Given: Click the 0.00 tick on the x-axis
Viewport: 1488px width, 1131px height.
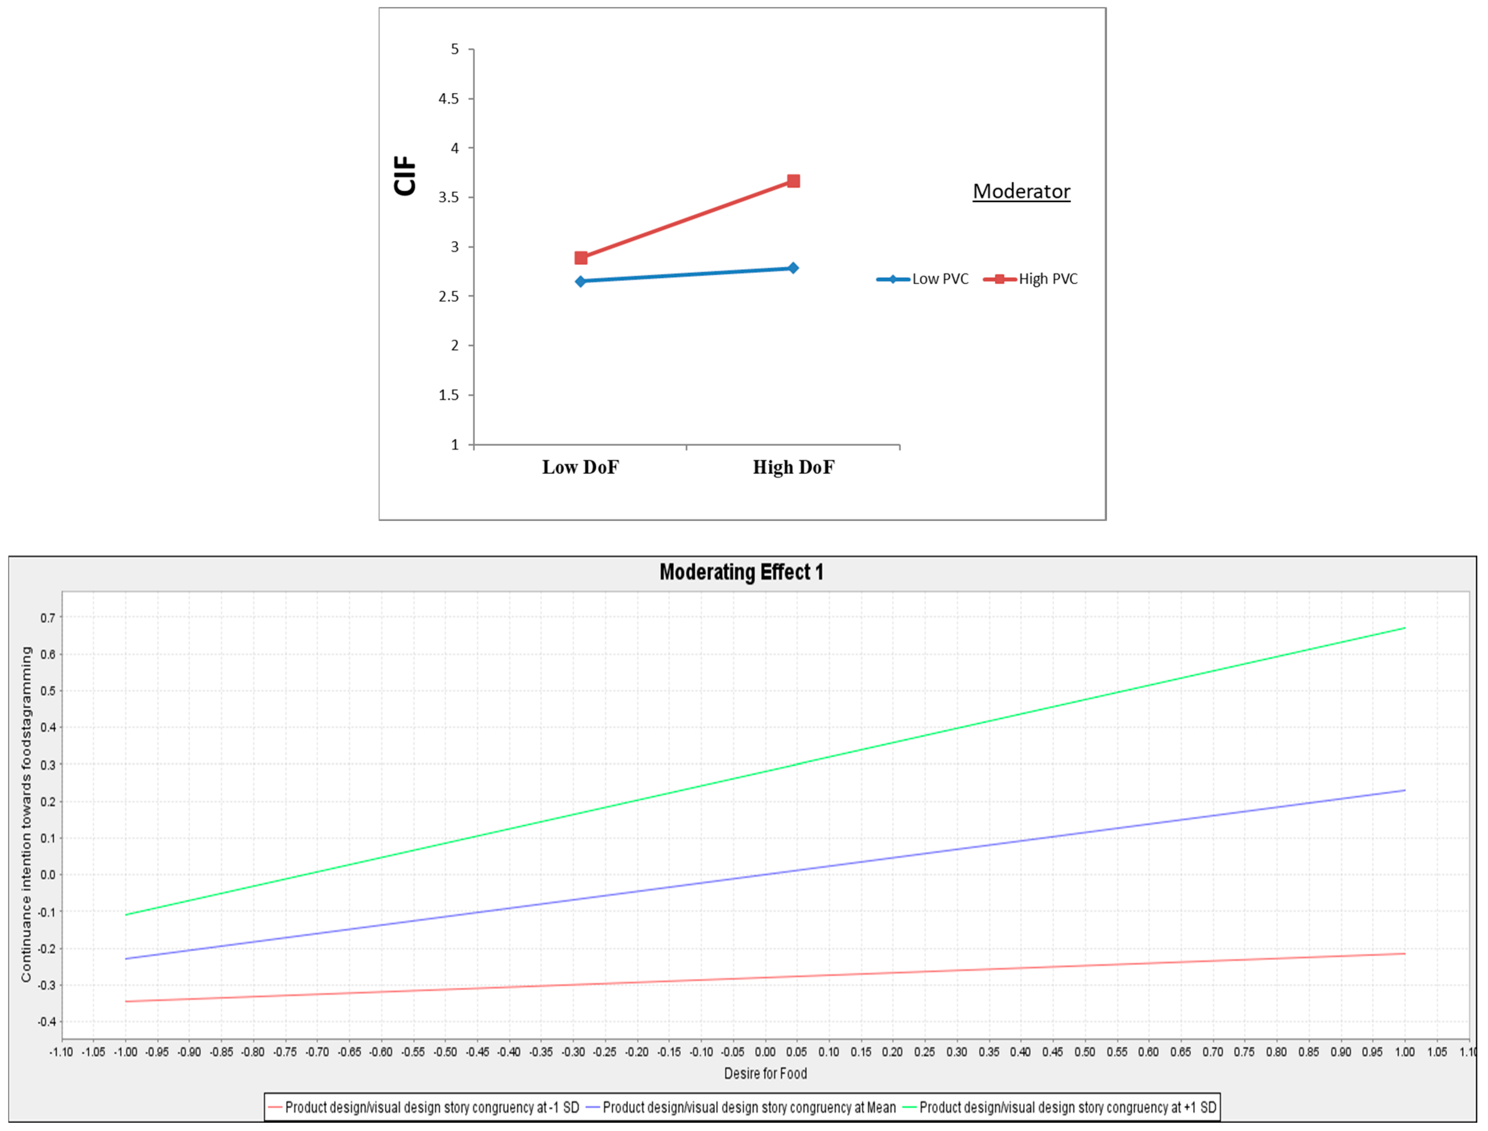Looking at the screenshot, I should pyautogui.click(x=765, y=1052).
